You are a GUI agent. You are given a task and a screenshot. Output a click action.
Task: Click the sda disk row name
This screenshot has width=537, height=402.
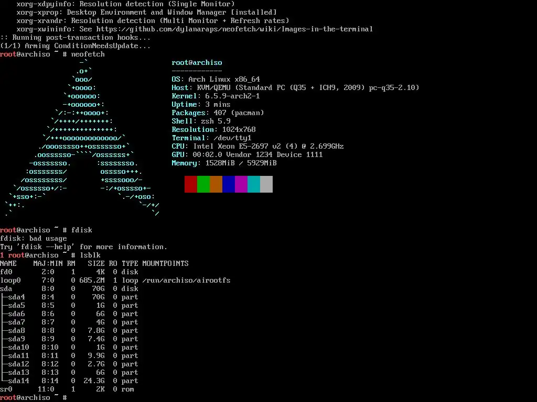click(x=6, y=288)
